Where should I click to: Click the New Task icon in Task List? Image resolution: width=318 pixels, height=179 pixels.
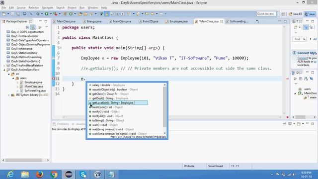coord(296,27)
